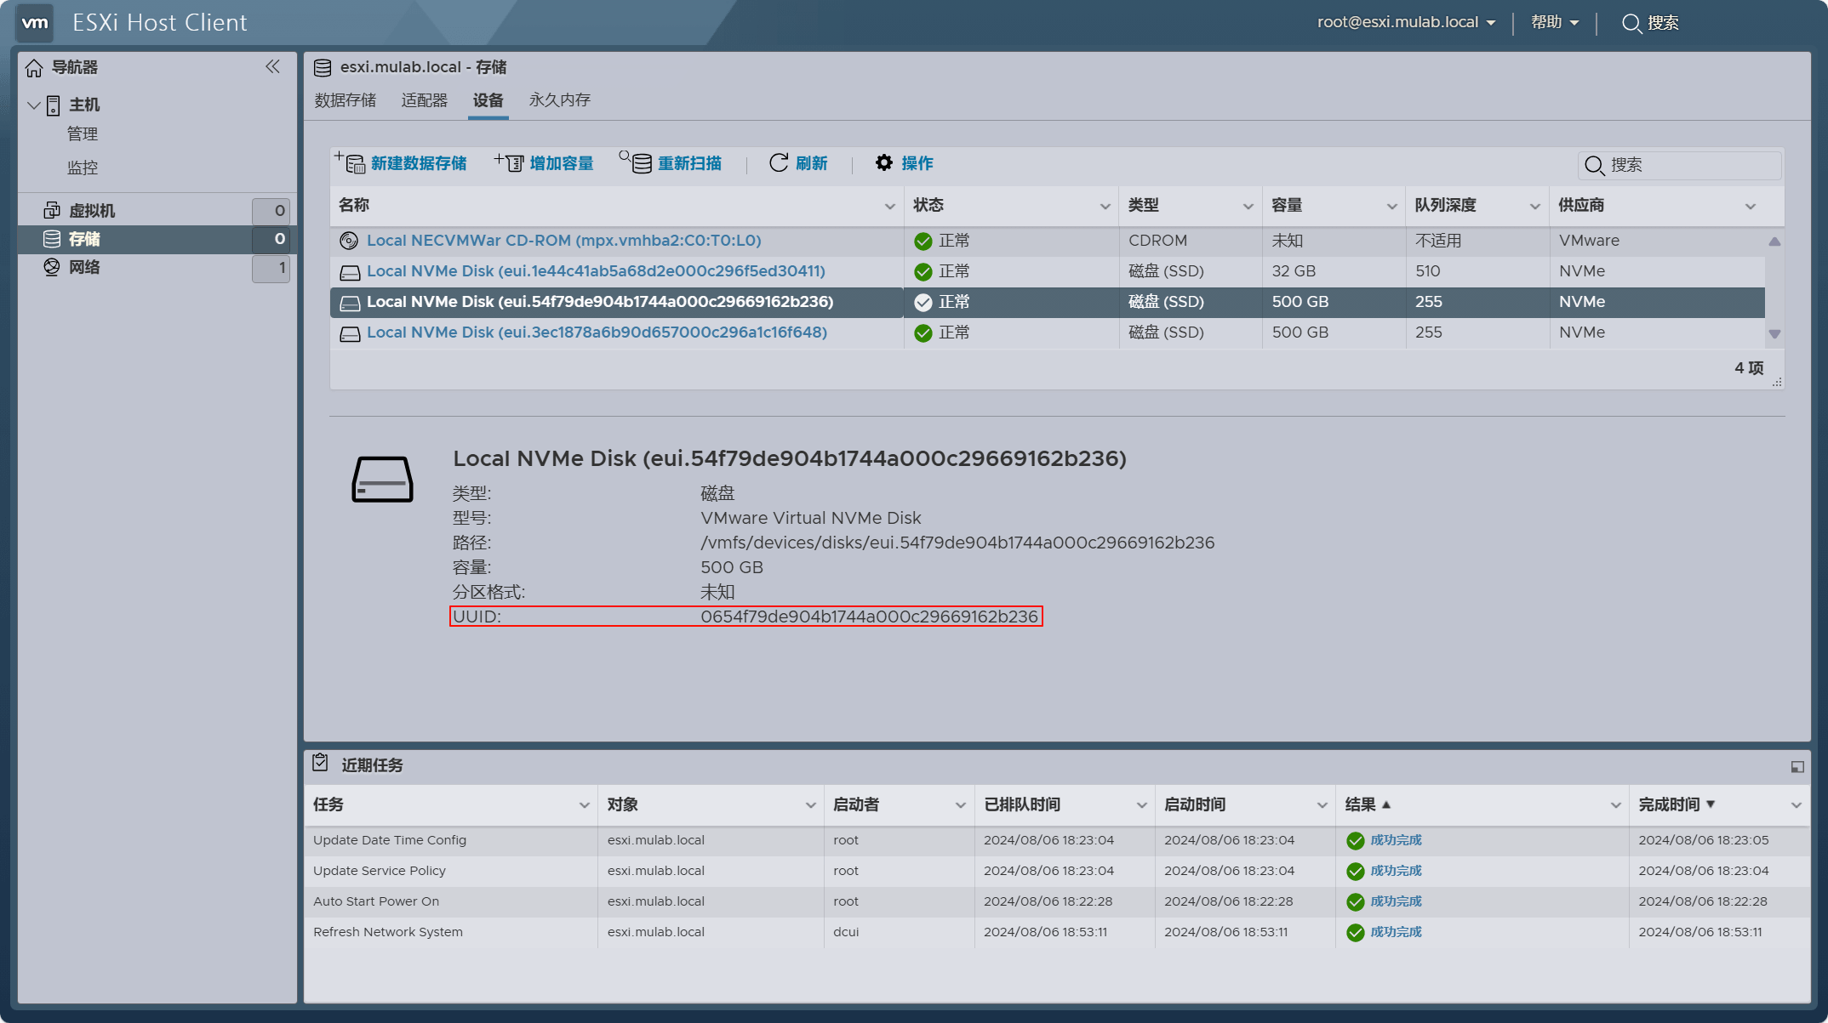Viewport: 1828px width, 1023px height.
Task: Open the Task column dropdown in recent tasks
Action: coord(584,805)
